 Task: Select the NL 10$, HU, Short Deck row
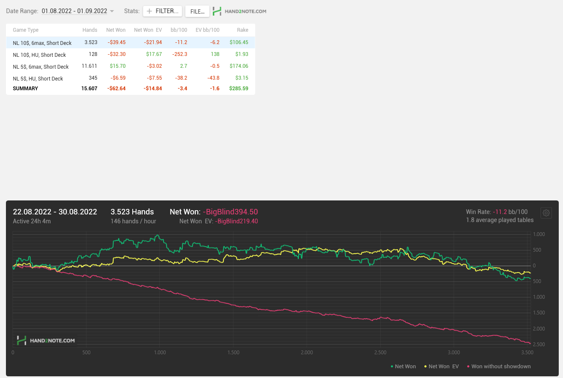[x=131, y=54]
